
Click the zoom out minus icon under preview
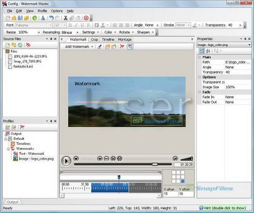(107, 159)
